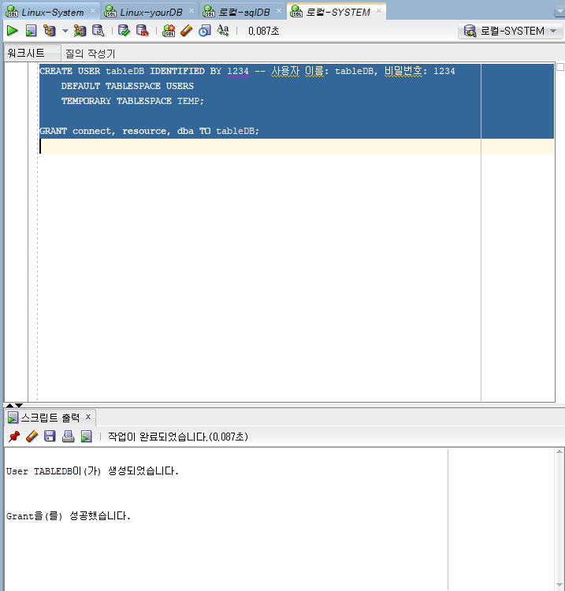Click the Explain Plan icon
565x591 pixels.
(50, 31)
